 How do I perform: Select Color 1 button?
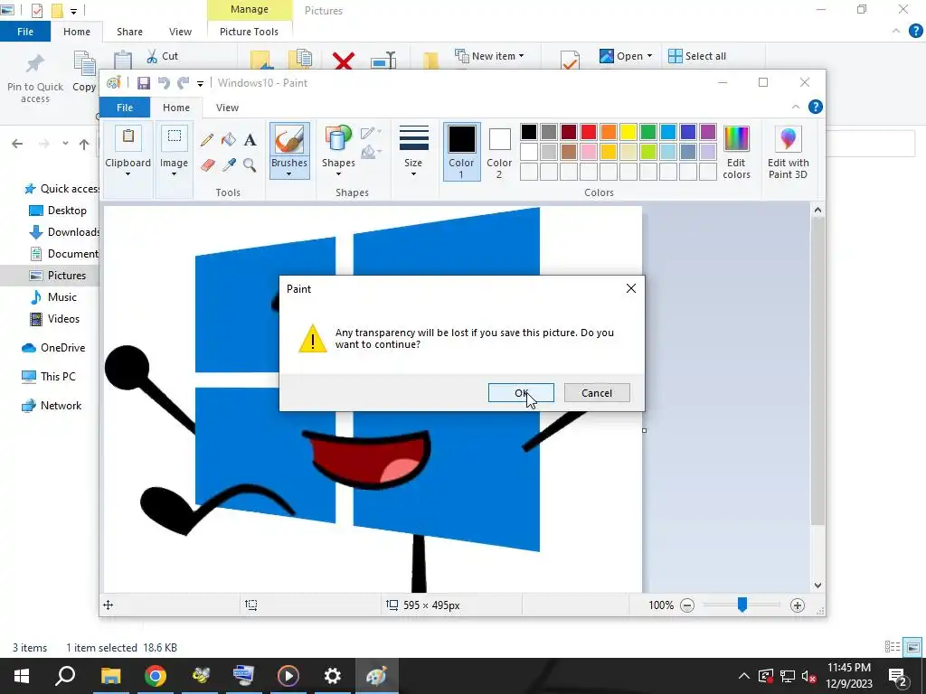coord(461,152)
